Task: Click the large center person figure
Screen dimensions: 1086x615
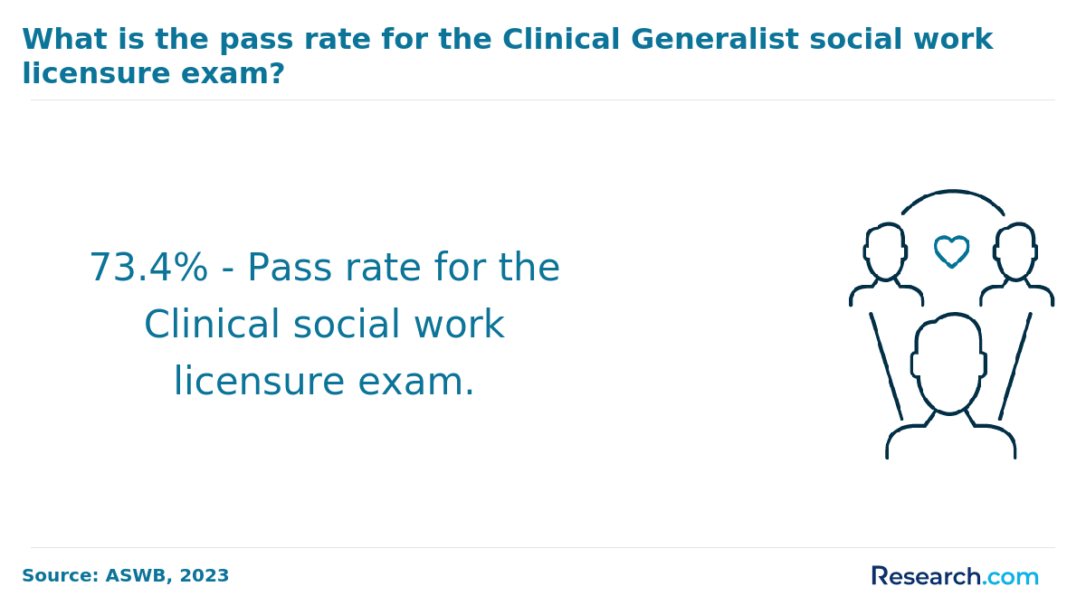Action: pyautogui.click(x=950, y=386)
